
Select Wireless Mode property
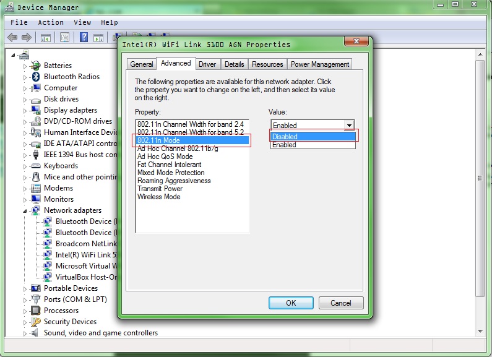click(192, 197)
